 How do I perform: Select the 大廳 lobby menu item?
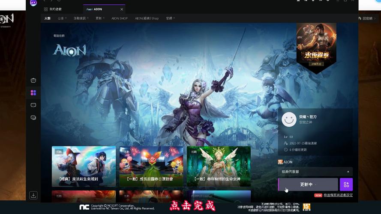[47, 18]
